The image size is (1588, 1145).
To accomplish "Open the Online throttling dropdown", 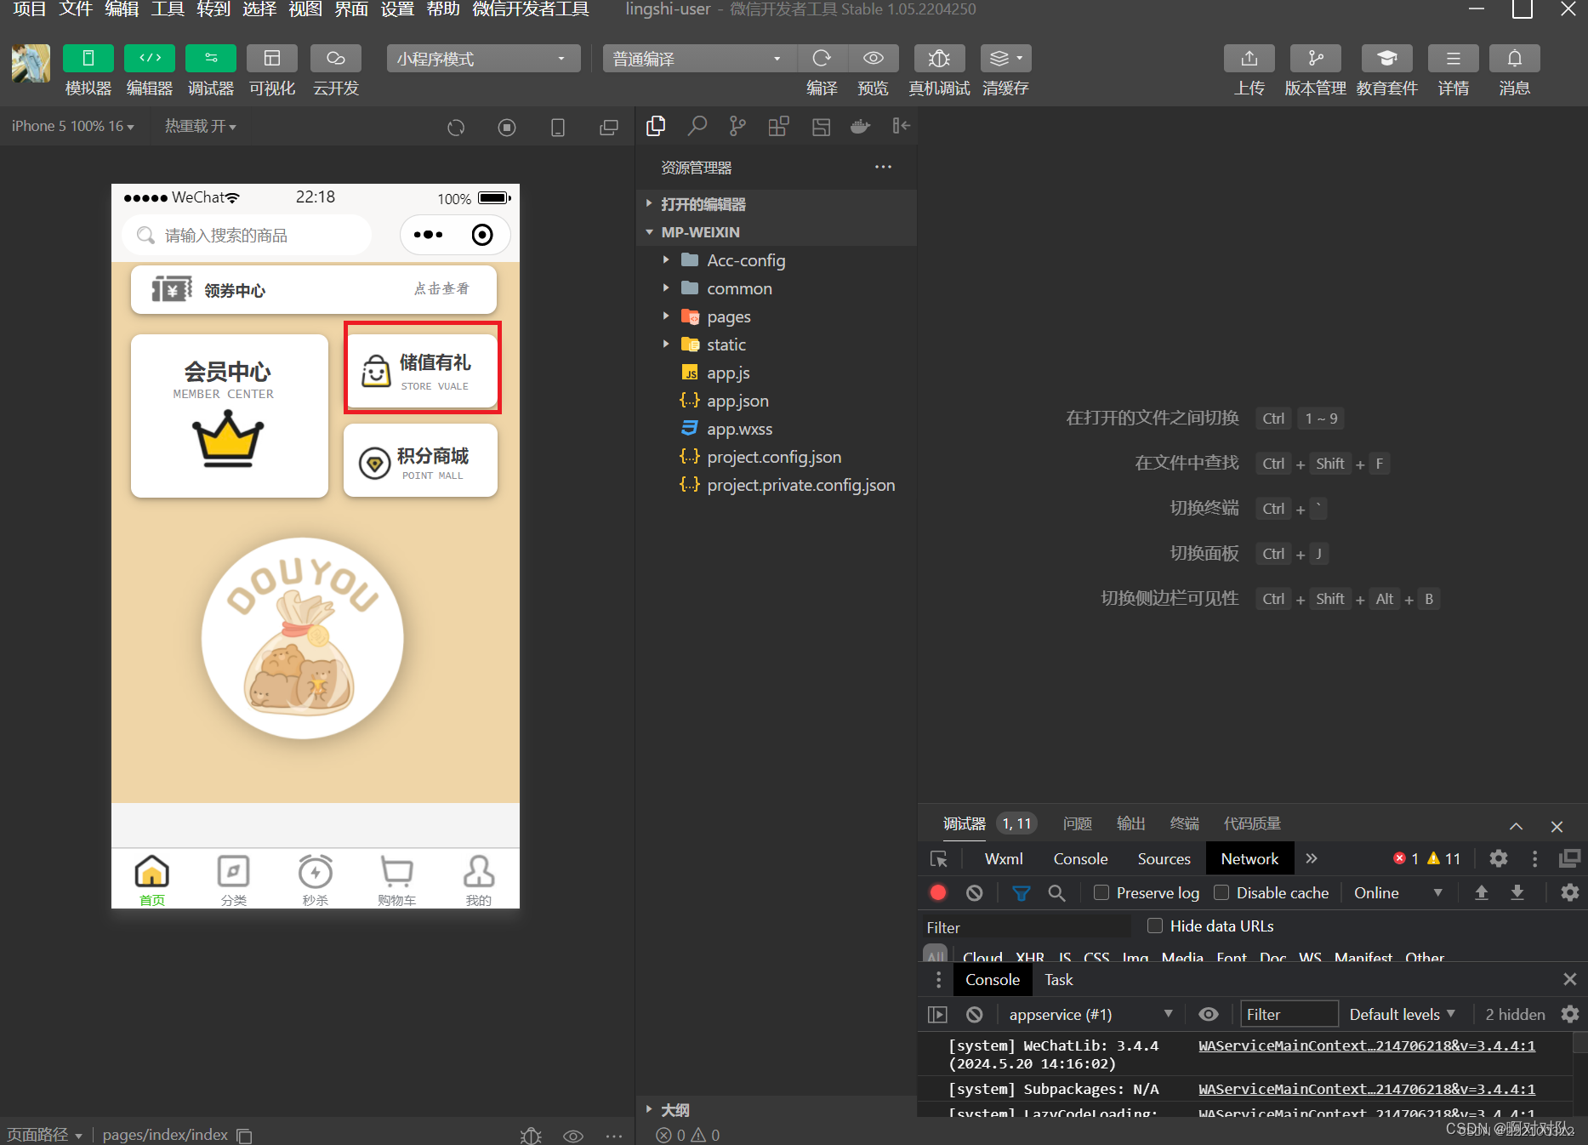I will coord(1397,892).
